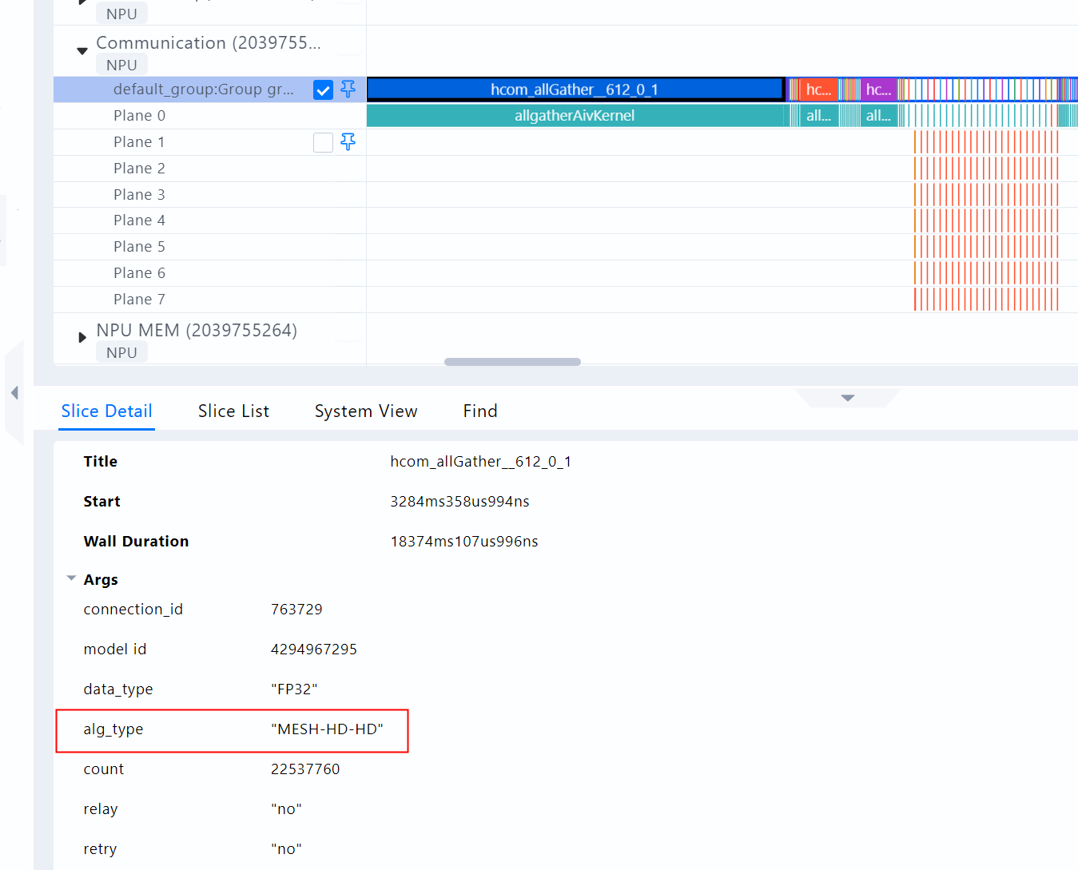Click the count value 22537760
The height and width of the screenshot is (870, 1078).
(305, 769)
